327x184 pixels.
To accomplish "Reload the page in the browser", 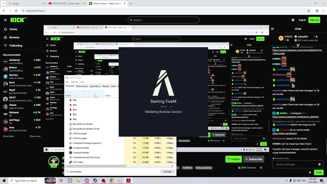I will (16, 11).
